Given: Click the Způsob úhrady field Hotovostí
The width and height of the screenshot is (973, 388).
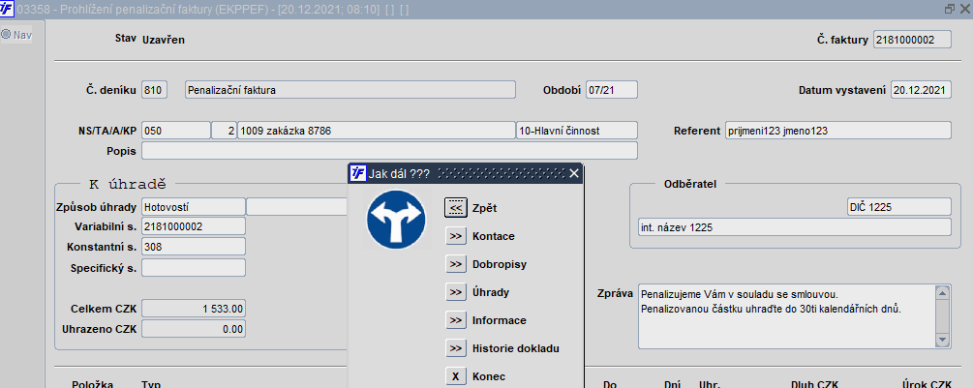Looking at the screenshot, I should click(194, 206).
